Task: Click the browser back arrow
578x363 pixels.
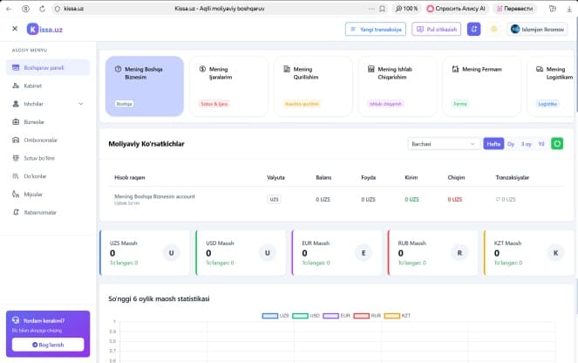Action: (x=9, y=9)
